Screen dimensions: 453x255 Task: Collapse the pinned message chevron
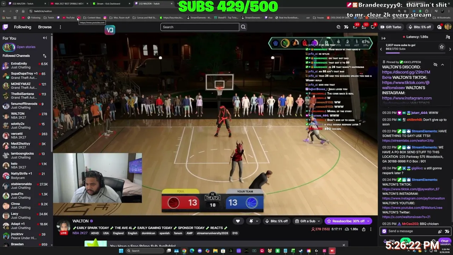(x=442, y=64)
